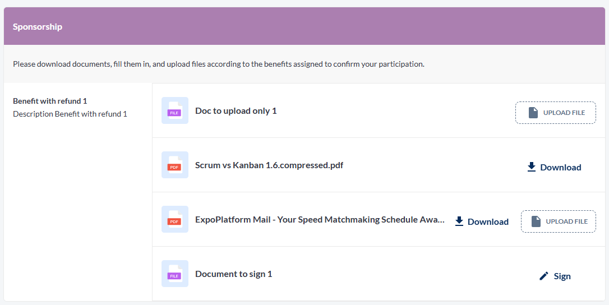This screenshot has height=305, width=609.
Task: Click the PDF icon for Scrum vs Kanban
Action: (x=174, y=165)
